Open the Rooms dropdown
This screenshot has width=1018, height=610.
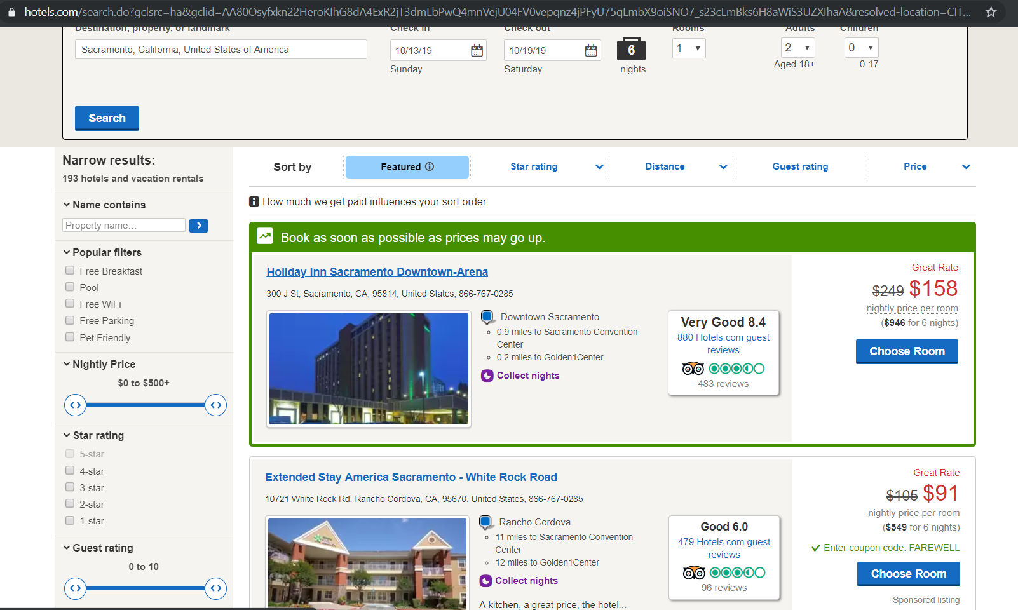(x=689, y=48)
